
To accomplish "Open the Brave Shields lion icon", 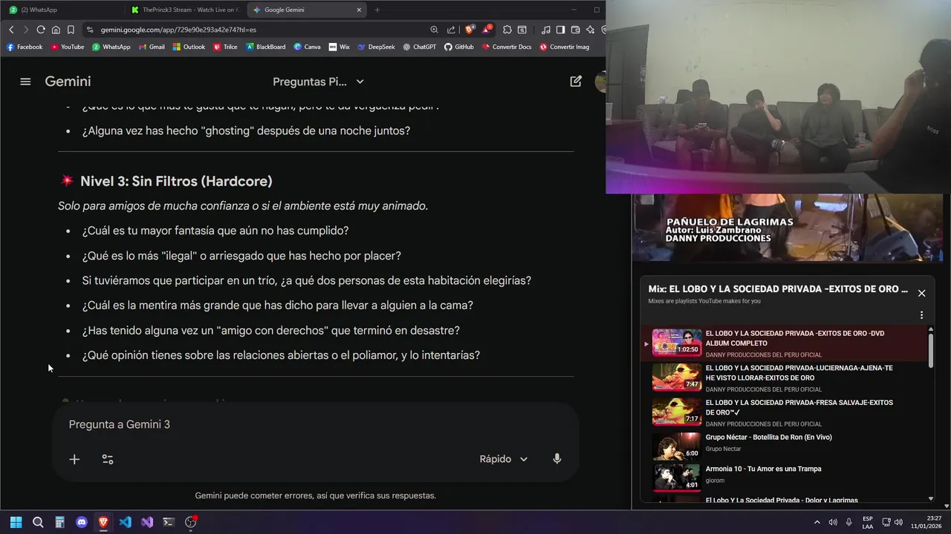I will pos(470,30).
